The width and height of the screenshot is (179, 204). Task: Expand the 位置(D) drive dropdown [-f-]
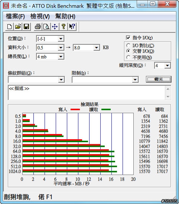coord(61,39)
